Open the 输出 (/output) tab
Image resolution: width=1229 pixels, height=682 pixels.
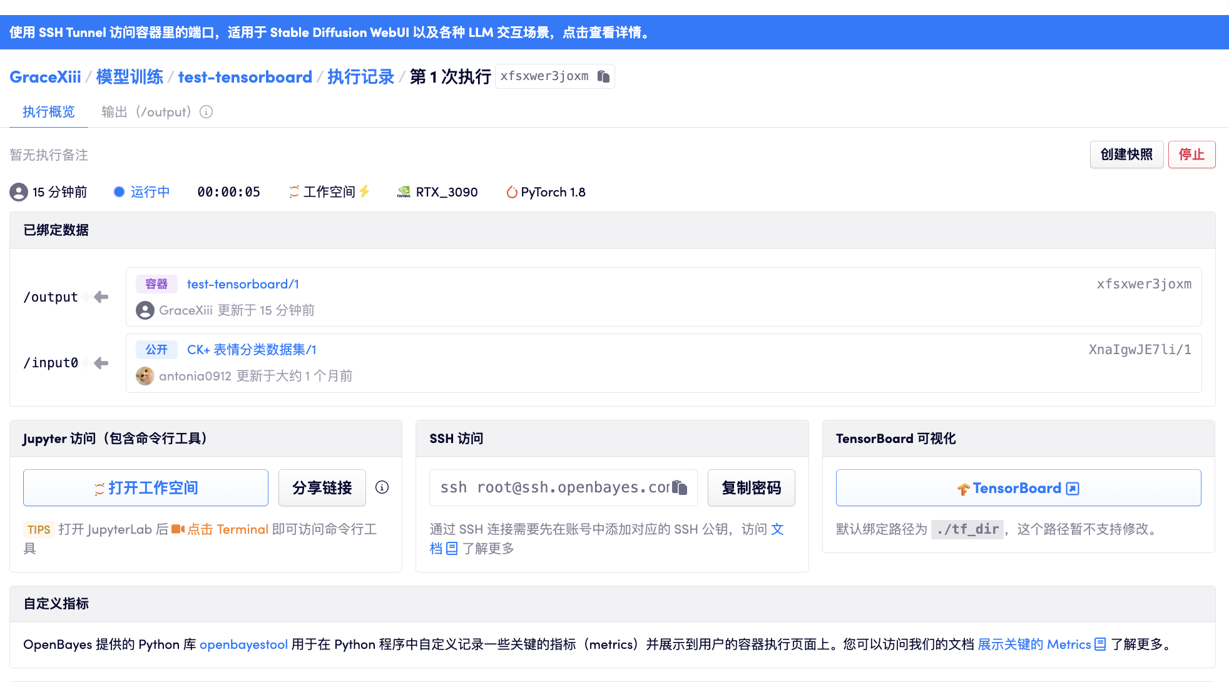tap(146, 112)
